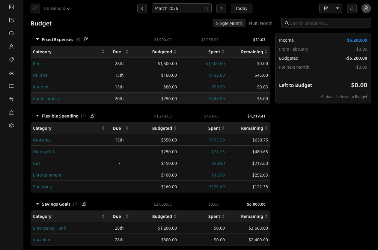Click the Today button
This screenshot has width=378, height=250.
[241, 8]
